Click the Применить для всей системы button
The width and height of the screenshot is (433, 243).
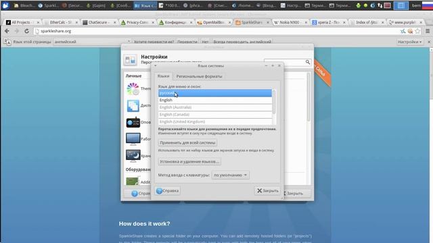pos(187,142)
